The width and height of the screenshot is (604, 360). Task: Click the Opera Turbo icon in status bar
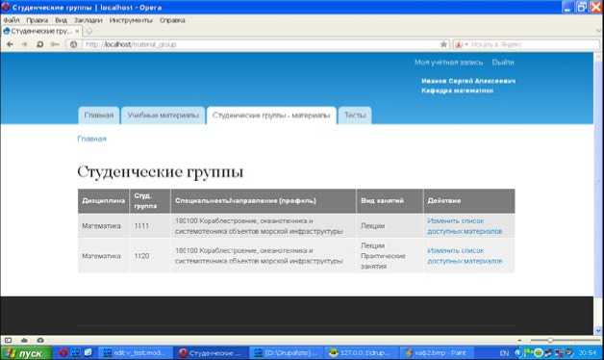point(40,340)
